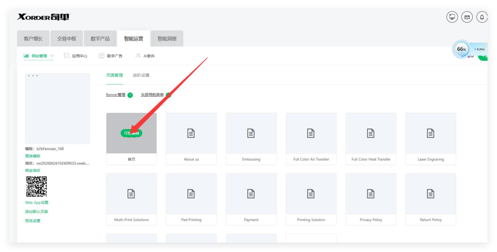Click the Pad Printing page document icon
The height and width of the screenshot is (252, 497).
[191, 193]
